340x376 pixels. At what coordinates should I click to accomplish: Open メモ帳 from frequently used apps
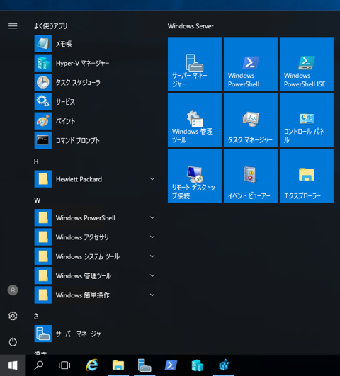click(x=95, y=44)
